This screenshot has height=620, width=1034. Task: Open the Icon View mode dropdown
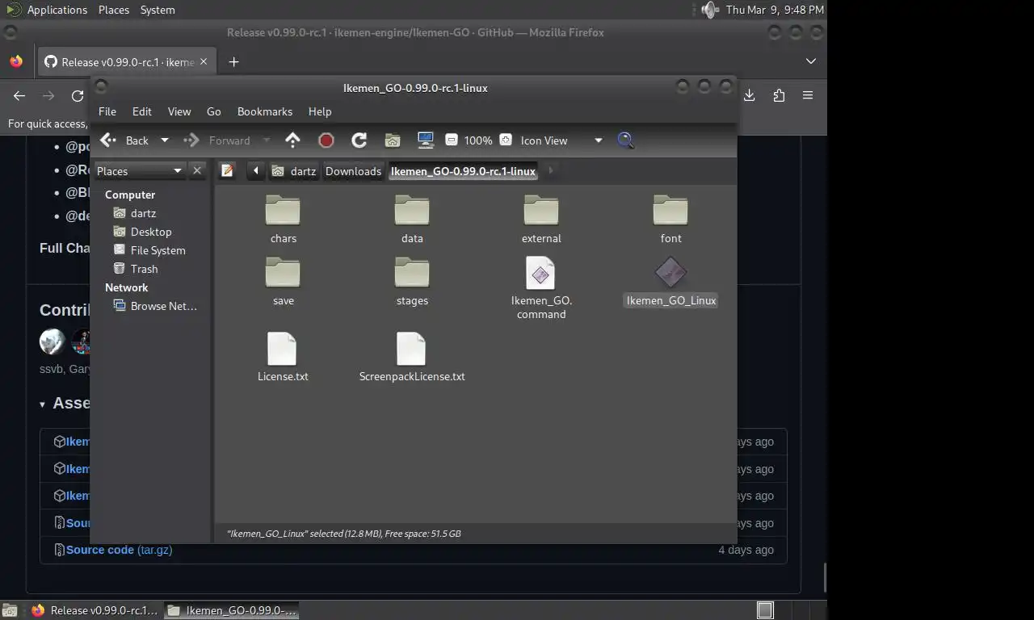click(561, 140)
